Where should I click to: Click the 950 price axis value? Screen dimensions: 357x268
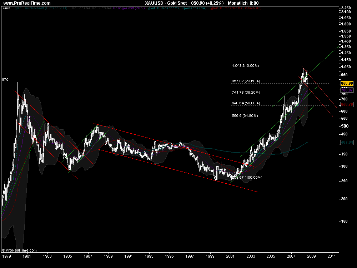(344, 75)
